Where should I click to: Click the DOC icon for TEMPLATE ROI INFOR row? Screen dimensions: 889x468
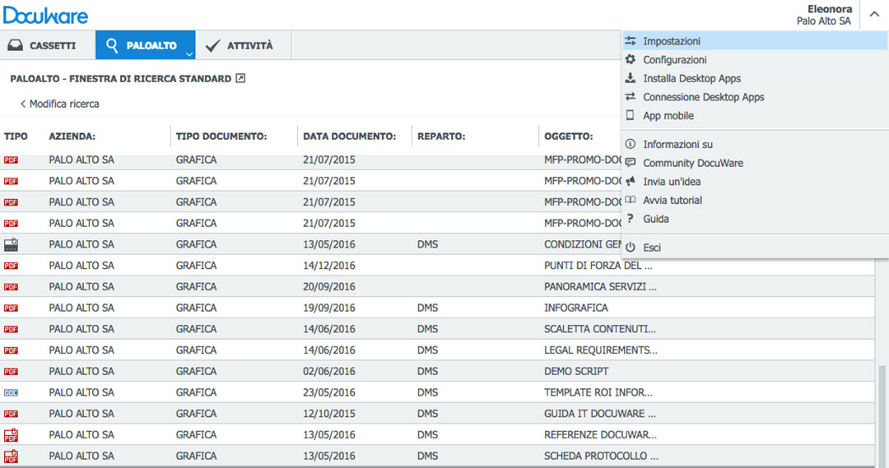tap(11, 392)
